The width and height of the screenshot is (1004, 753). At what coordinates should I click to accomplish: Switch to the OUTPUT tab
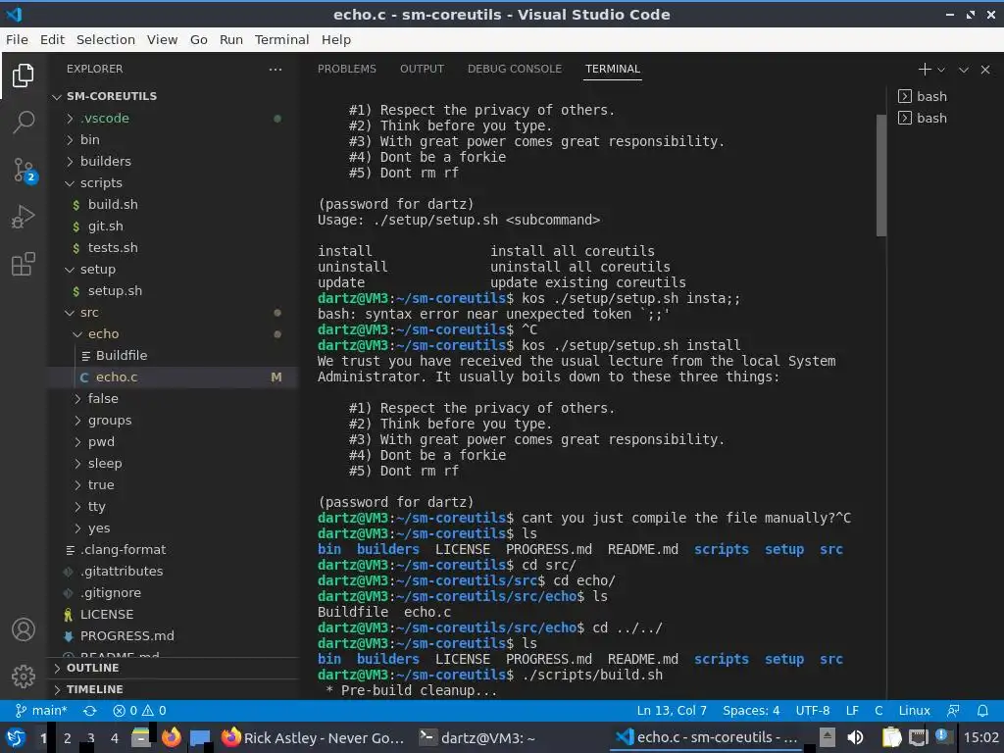(422, 70)
